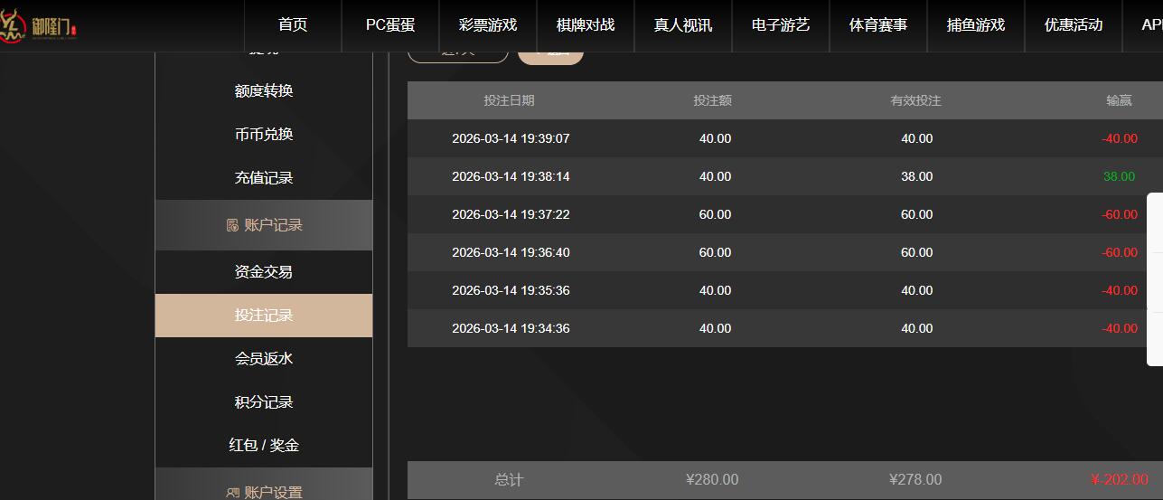Select the highlighted 投注记录 sidebar item
This screenshot has height=500, width=1163.
pos(264,316)
